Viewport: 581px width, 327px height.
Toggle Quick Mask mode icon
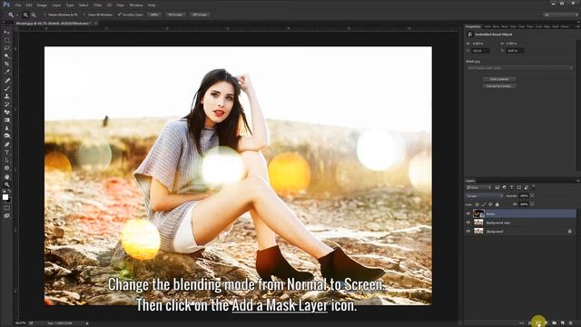(x=6, y=208)
